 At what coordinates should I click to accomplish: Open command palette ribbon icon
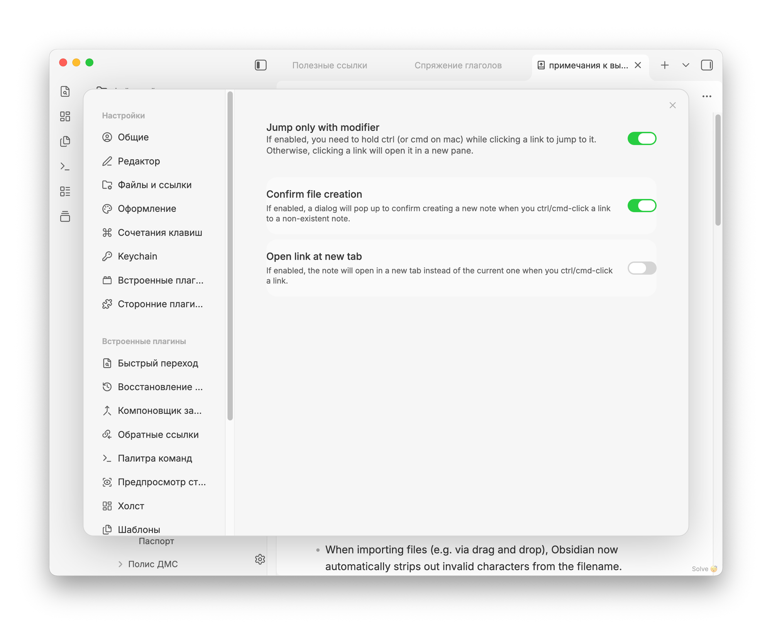(x=65, y=166)
